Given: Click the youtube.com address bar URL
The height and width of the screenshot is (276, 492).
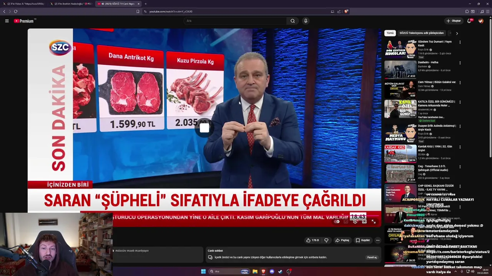Looking at the screenshot, I should pos(171,11).
